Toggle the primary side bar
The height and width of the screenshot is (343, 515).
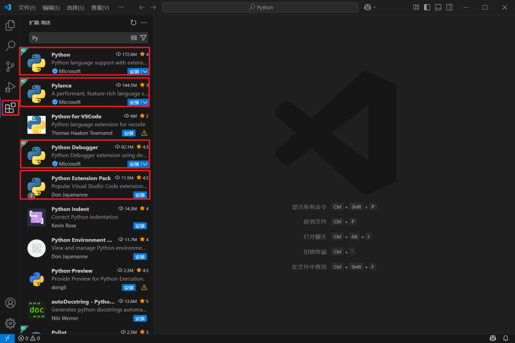point(427,7)
